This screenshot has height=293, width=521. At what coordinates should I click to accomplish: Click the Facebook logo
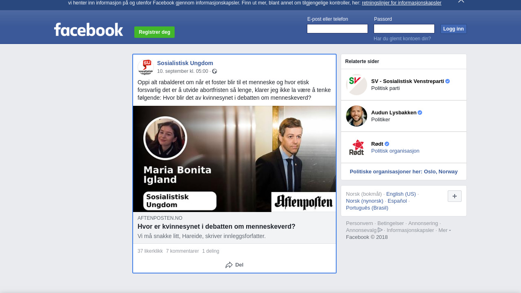click(88, 30)
